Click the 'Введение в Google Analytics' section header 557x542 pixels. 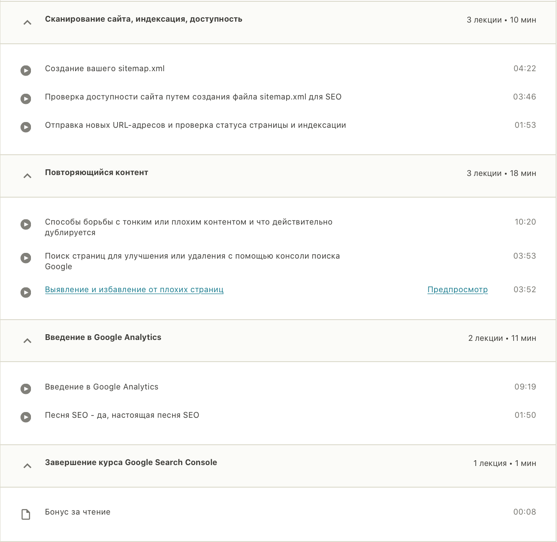tap(103, 337)
